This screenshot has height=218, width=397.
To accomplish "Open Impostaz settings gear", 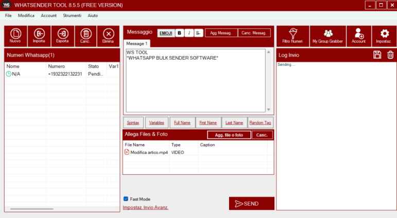I will tap(384, 35).
